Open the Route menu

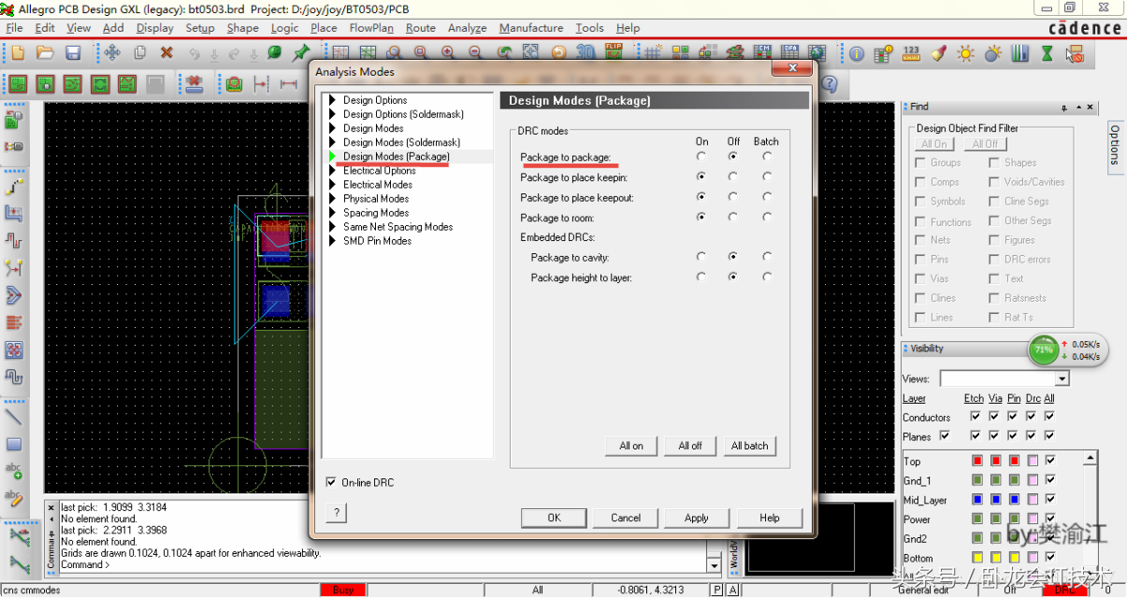tap(421, 28)
